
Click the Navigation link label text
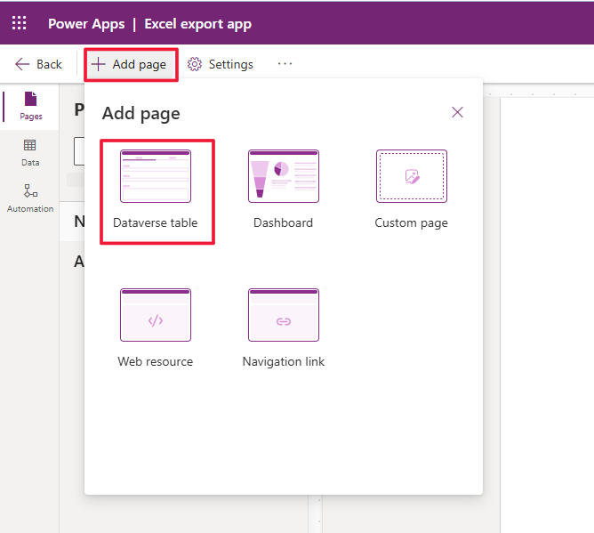coord(284,361)
